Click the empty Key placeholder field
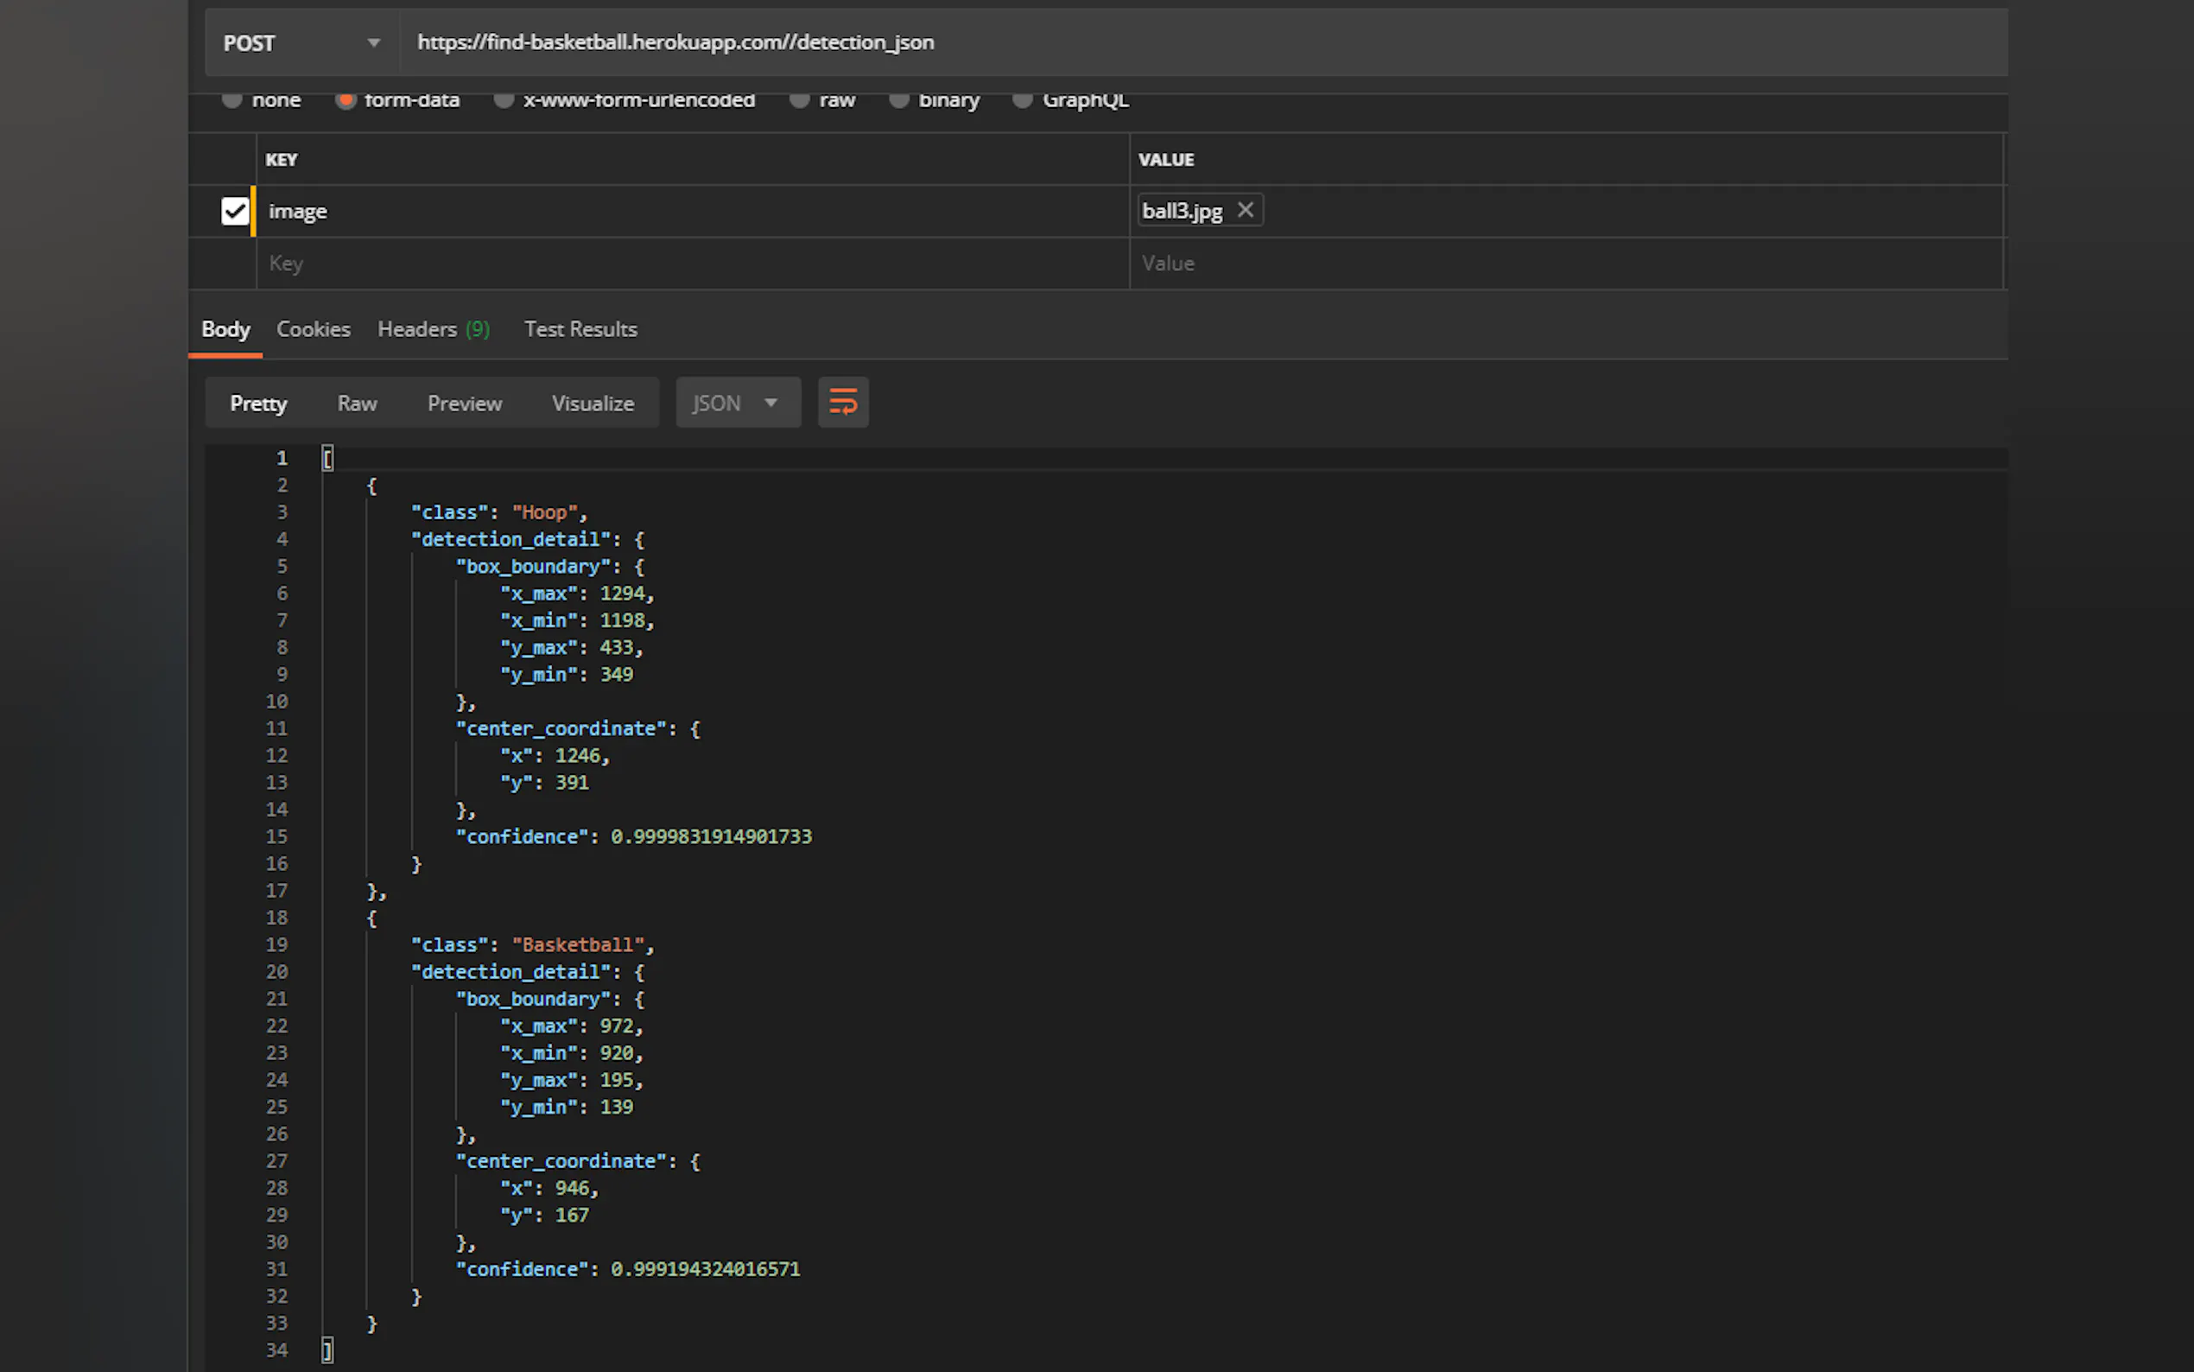The height and width of the screenshot is (1372, 2194). point(693,264)
